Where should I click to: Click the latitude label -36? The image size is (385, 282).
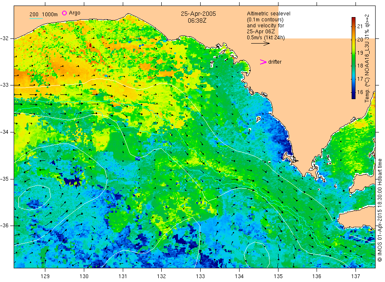[4, 226]
